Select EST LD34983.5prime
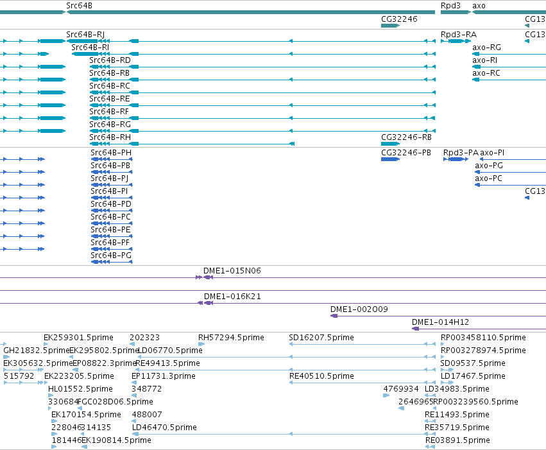This screenshot has height=450, width=546. point(457,390)
